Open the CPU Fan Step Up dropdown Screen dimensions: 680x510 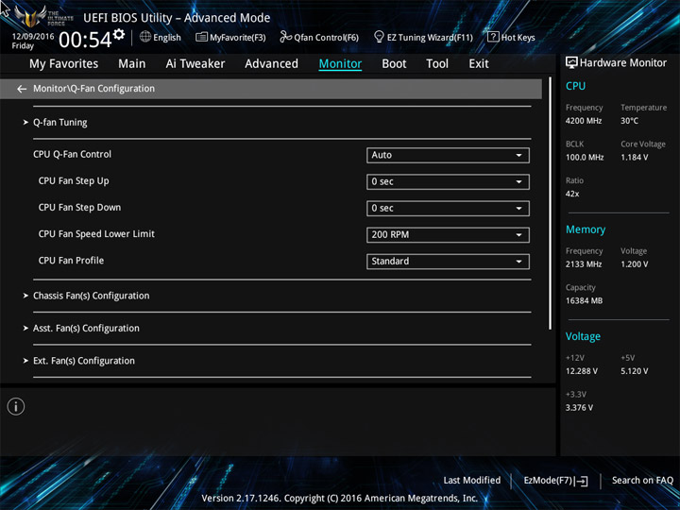448,181
